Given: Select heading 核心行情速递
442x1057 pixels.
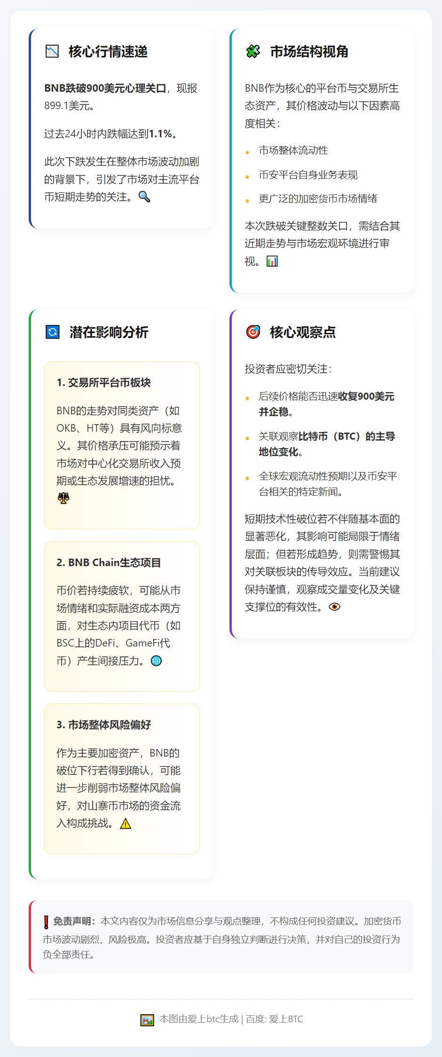Looking at the screenshot, I should (x=108, y=52).
